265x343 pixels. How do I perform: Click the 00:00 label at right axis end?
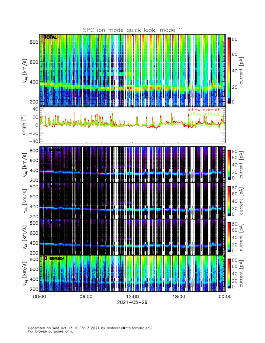(224, 297)
